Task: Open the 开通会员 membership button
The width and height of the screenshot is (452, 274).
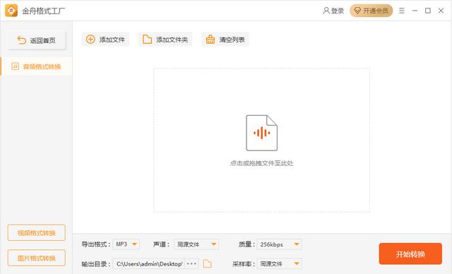Action: (371, 11)
